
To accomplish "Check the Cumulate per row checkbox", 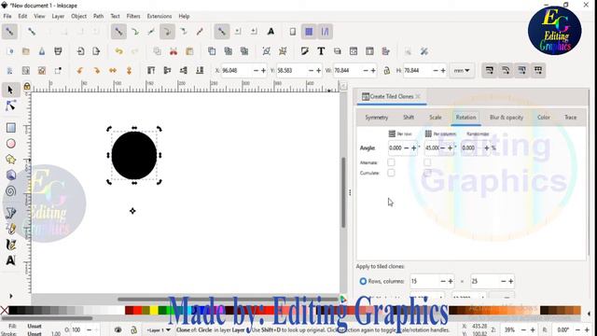I will coord(391,173).
